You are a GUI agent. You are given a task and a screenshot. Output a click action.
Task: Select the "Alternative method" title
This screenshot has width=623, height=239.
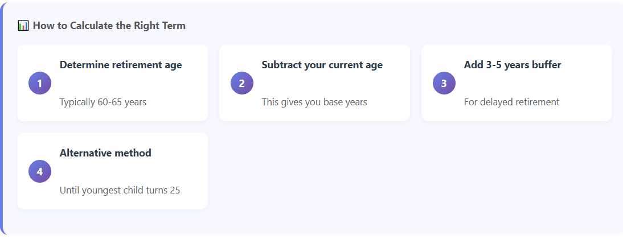click(x=105, y=153)
